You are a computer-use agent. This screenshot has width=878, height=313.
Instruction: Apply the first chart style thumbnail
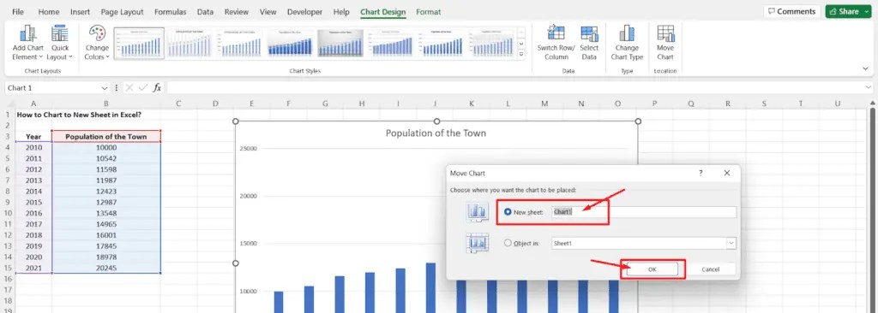139,43
